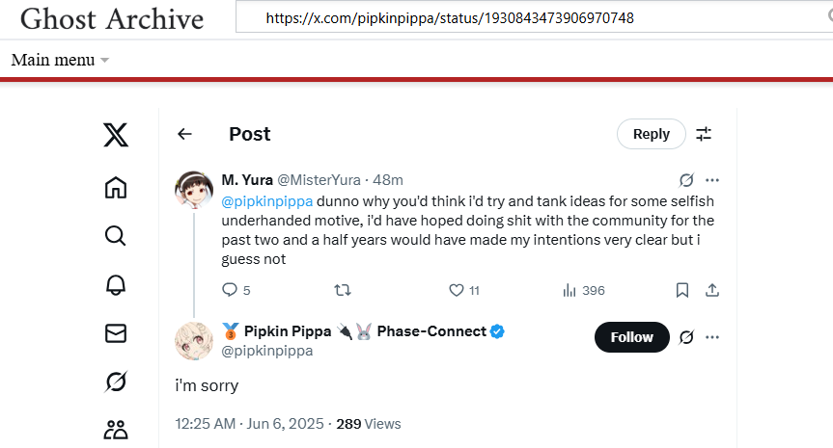Open Communities people icon

tap(115, 430)
